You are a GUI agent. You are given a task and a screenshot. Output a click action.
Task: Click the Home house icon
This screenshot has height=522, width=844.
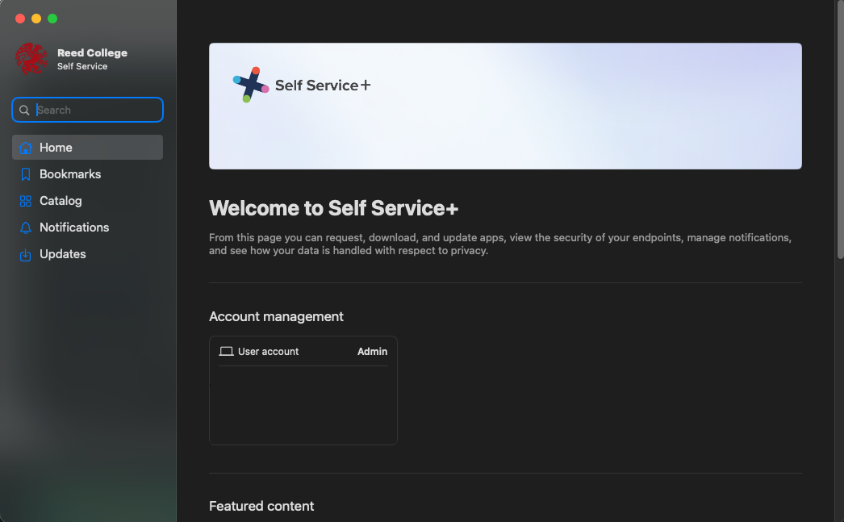pyautogui.click(x=25, y=147)
